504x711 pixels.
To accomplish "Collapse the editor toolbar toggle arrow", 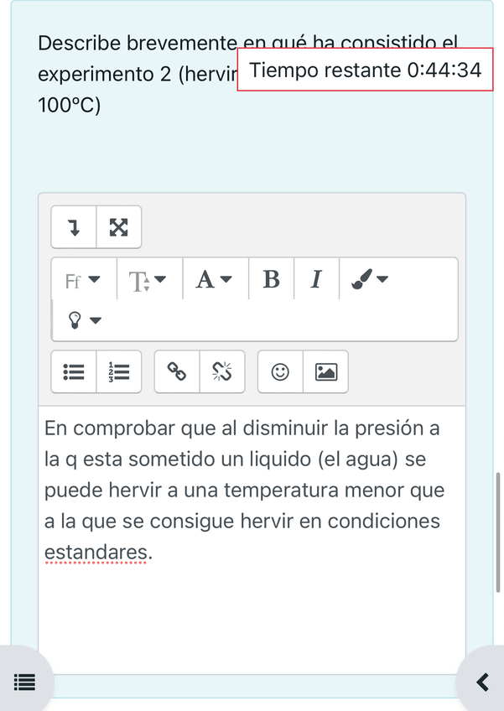I will [74, 227].
